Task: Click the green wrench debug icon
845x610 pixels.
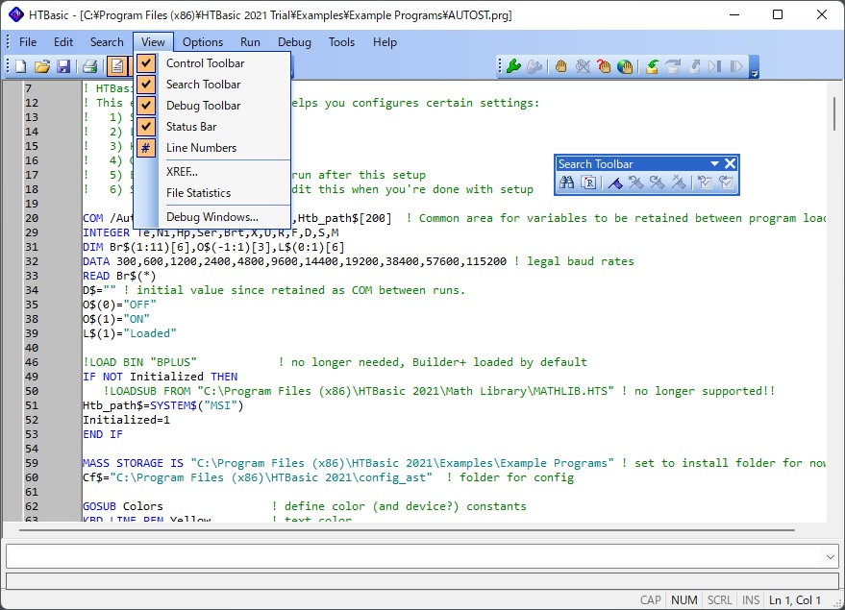Action: coord(513,66)
